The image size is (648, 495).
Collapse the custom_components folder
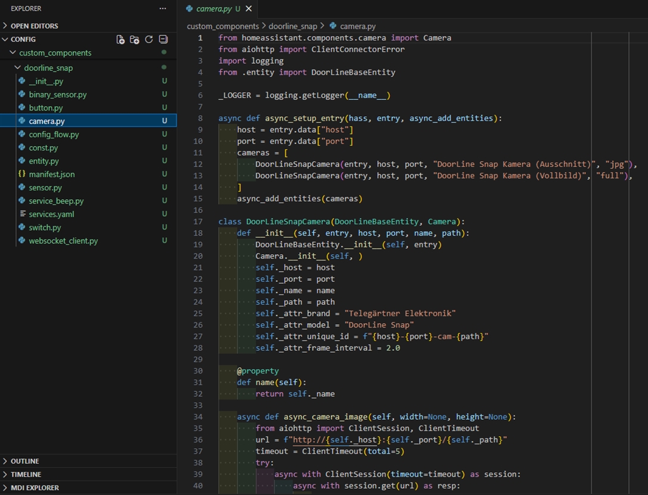point(55,53)
